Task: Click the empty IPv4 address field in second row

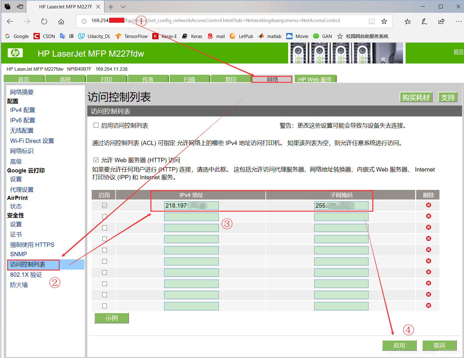Action: pos(191,217)
